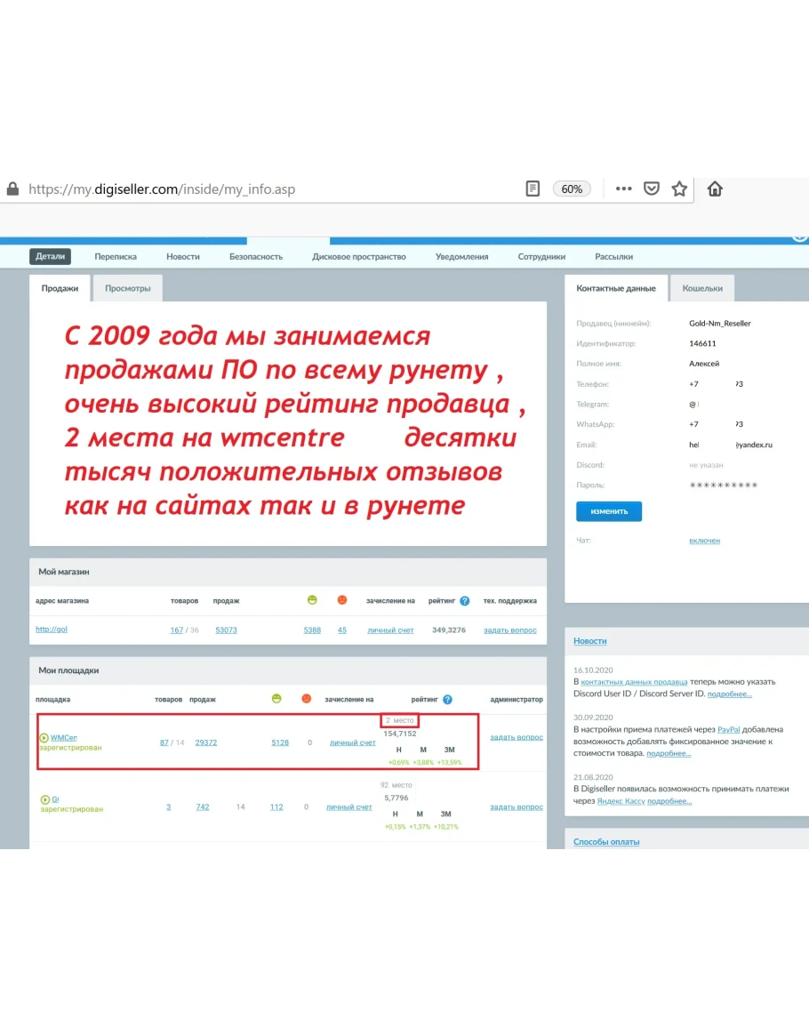Switch to the Просмотры tab
Screen dimensions: 809x1027
127,288
